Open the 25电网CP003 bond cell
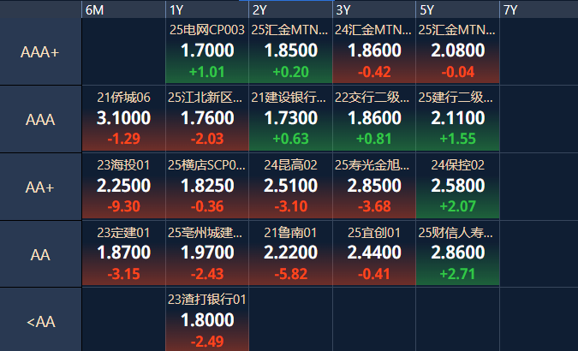The image size is (578, 351). [207, 51]
